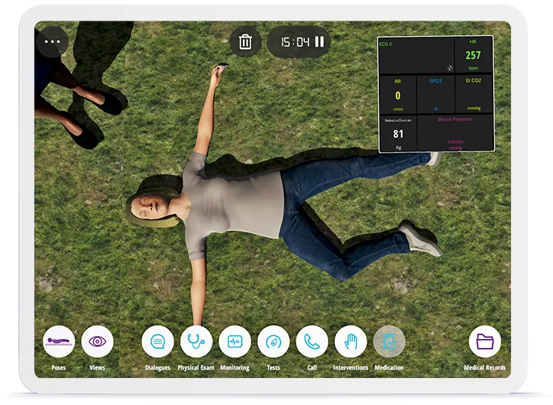
Task: Click the patient's raised hand holding object
Action: pos(218,73)
